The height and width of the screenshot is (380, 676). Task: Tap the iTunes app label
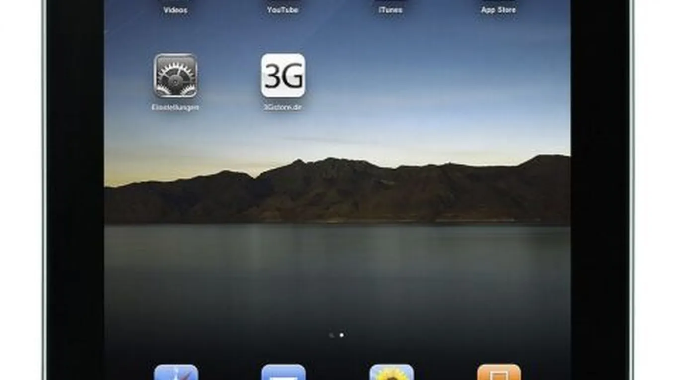(x=390, y=10)
